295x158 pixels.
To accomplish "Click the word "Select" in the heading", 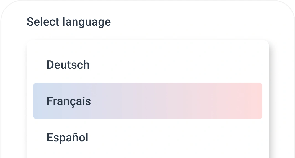I will point(43,22).
